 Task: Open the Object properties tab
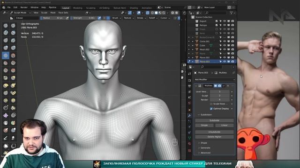[x=189, y=110]
